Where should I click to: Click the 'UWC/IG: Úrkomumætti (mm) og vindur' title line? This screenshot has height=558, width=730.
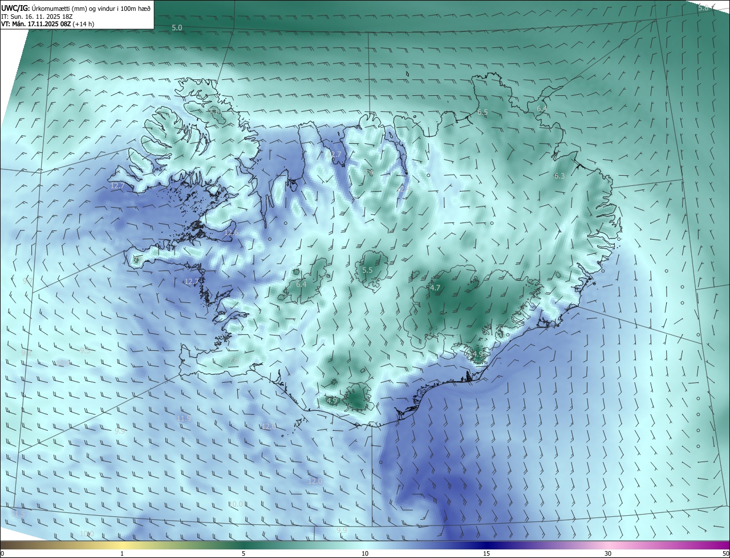(x=76, y=8)
